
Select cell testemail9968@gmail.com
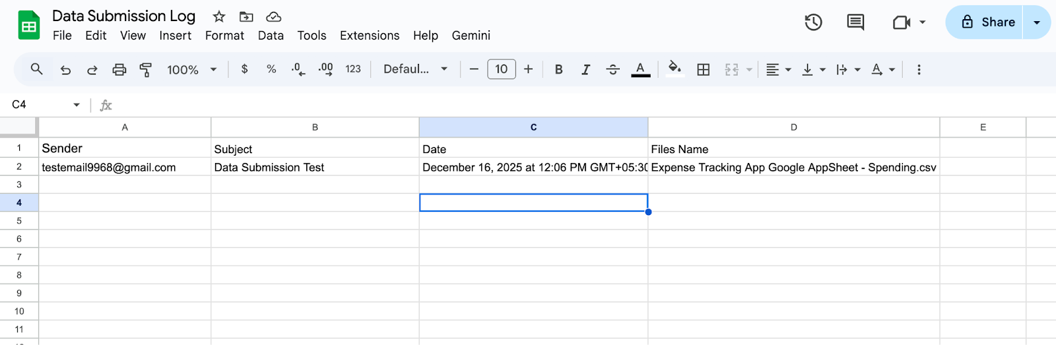click(125, 167)
